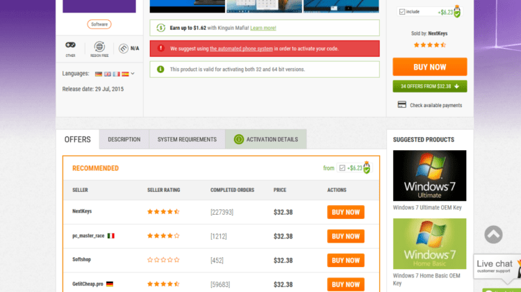Screen dimensions: 521x292
Task: Open the Learn more! link
Action: [x=263, y=28]
